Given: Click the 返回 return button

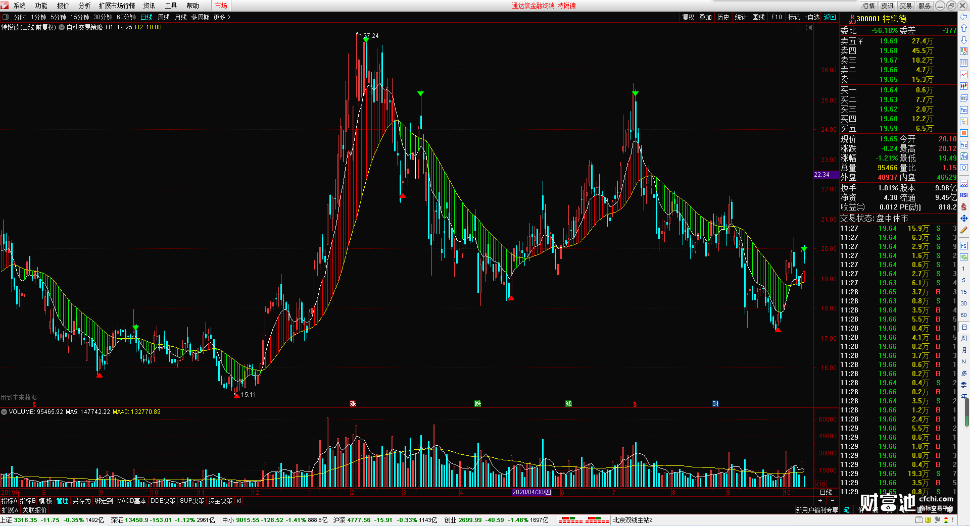Looking at the screenshot, I should coord(830,17).
